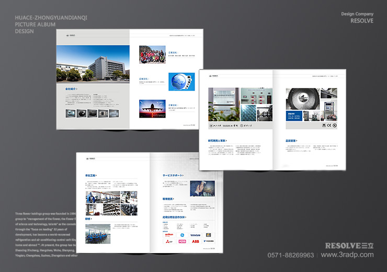Viewport: 387px width, 272px height.
Task: Click the 研修 section heading
Action: [88, 219]
